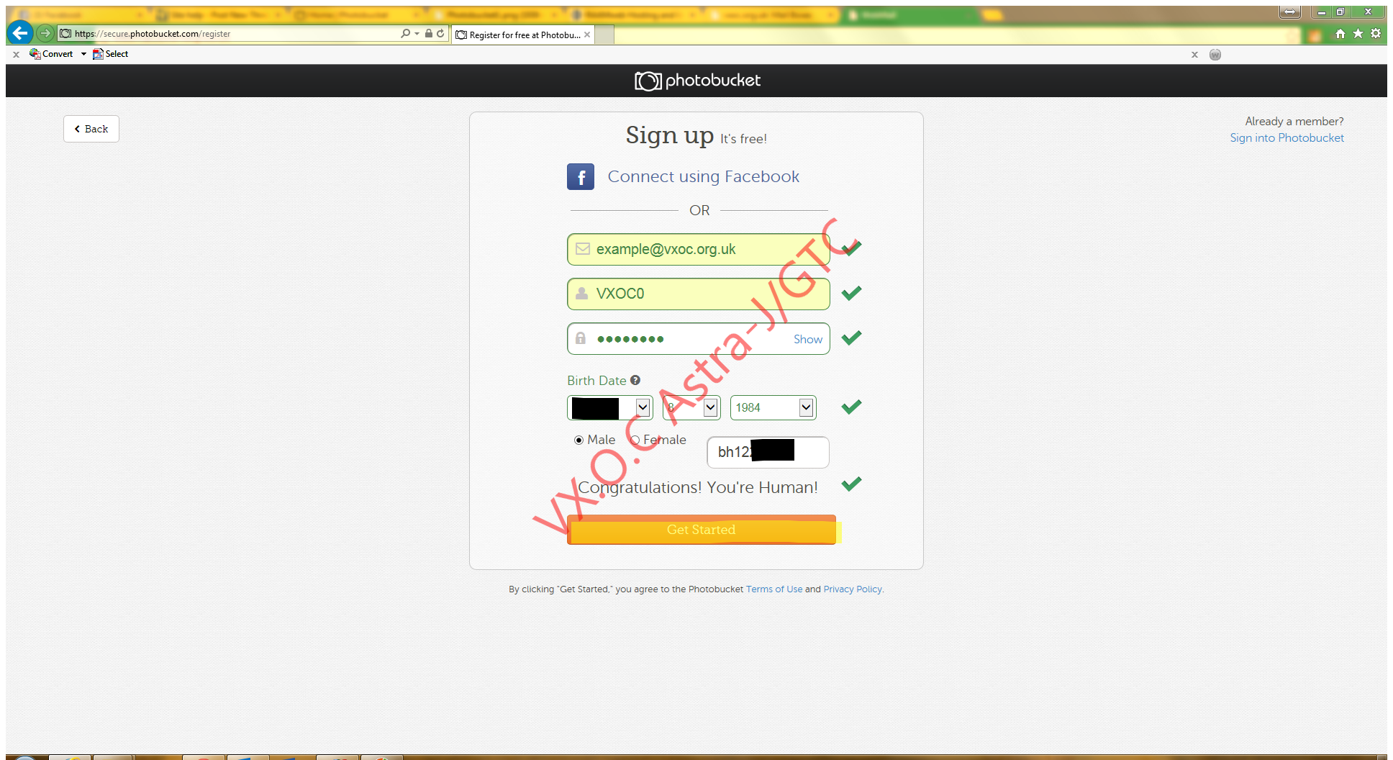Screen dimensions: 1393x760
Task: Open the birth month dropdown
Action: (609, 407)
